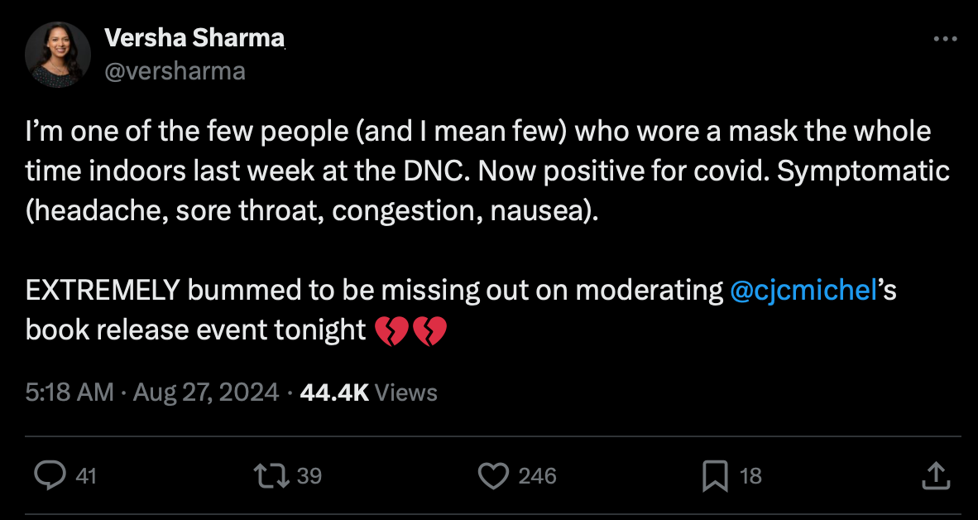Open the @versharma handle link

point(175,71)
